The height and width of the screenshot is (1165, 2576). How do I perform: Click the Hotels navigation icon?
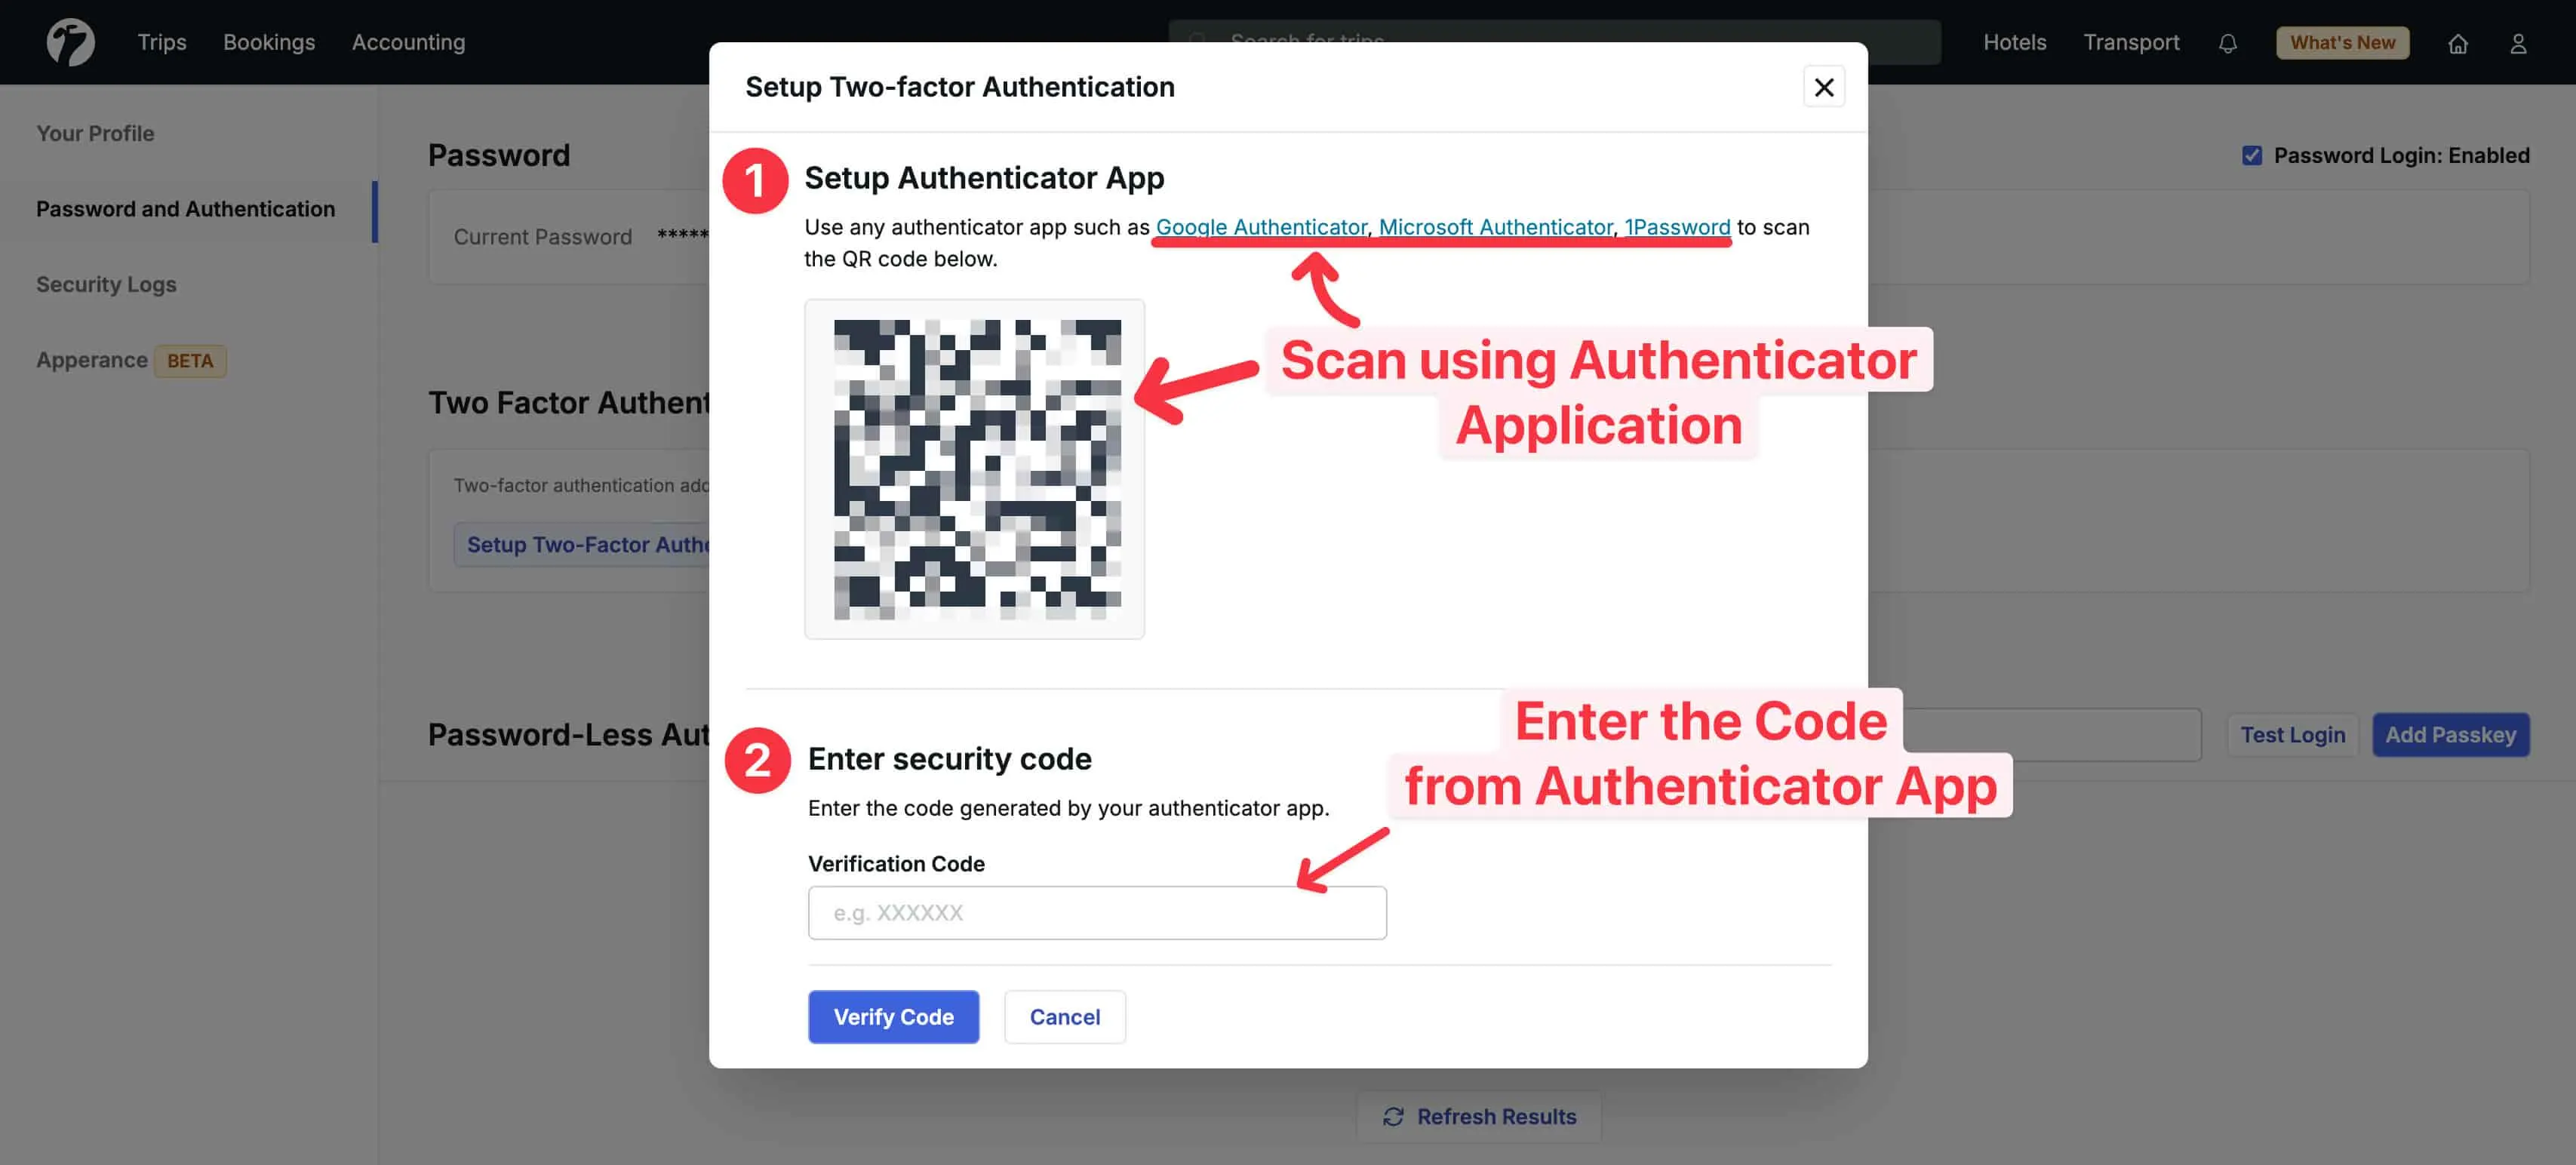click(x=2014, y=41)
